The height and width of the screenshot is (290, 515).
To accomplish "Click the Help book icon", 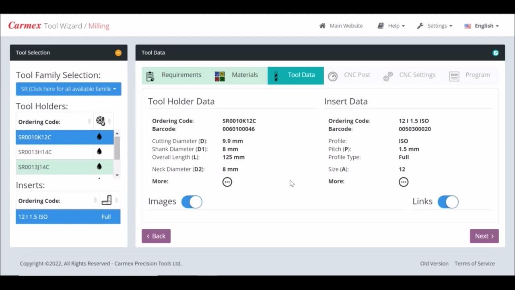I will coord(381,26).
